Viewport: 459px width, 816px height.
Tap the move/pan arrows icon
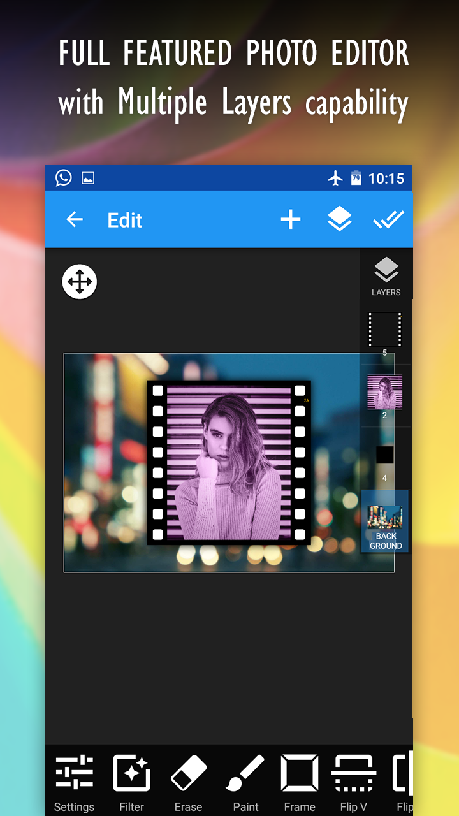pos(80,282)
